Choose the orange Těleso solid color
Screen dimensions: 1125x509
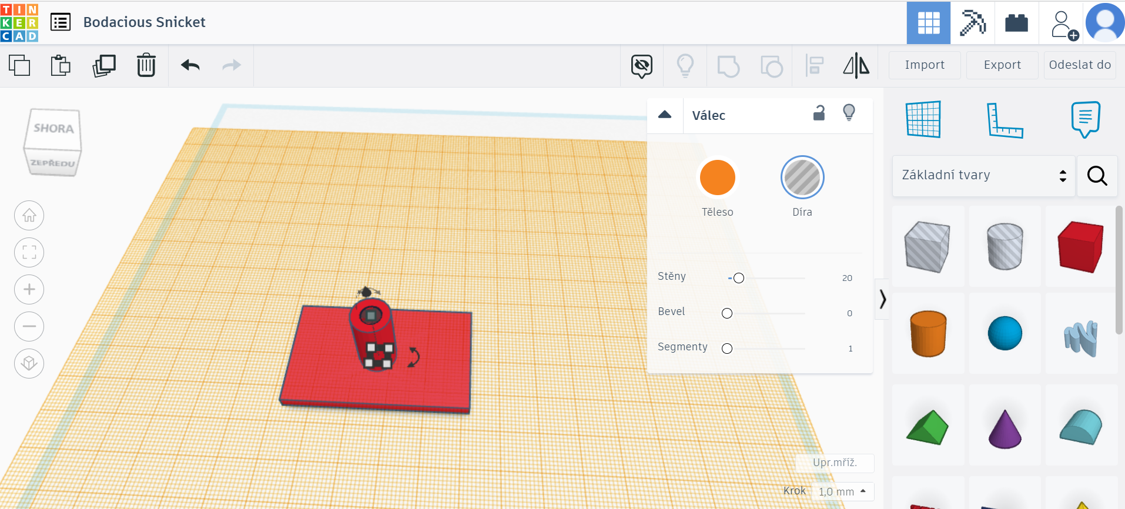coord(717,178)
